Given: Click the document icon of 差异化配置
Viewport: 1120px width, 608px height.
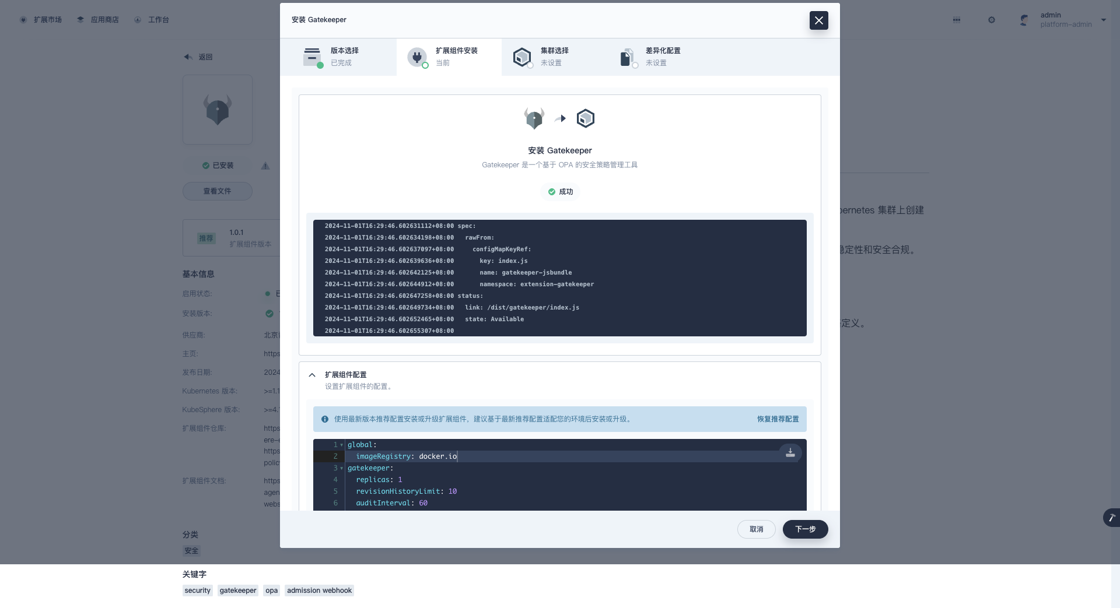Looking at the screenshot, I should tap(627, 57).
